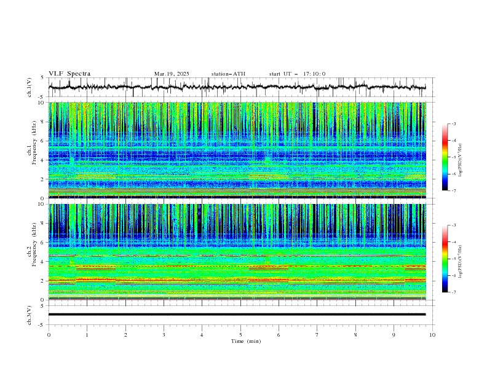Click the ch.1 spectrogram color scale bar
This screenshot has width=487, height=376.
445,157
